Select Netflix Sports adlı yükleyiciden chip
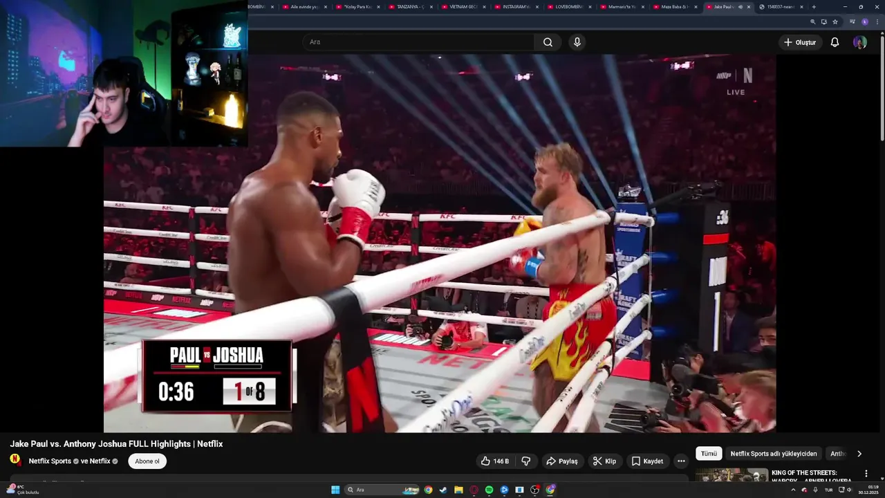Image resolution: width=885 pixels, height=498 pixels. click(x=774, y=454)
